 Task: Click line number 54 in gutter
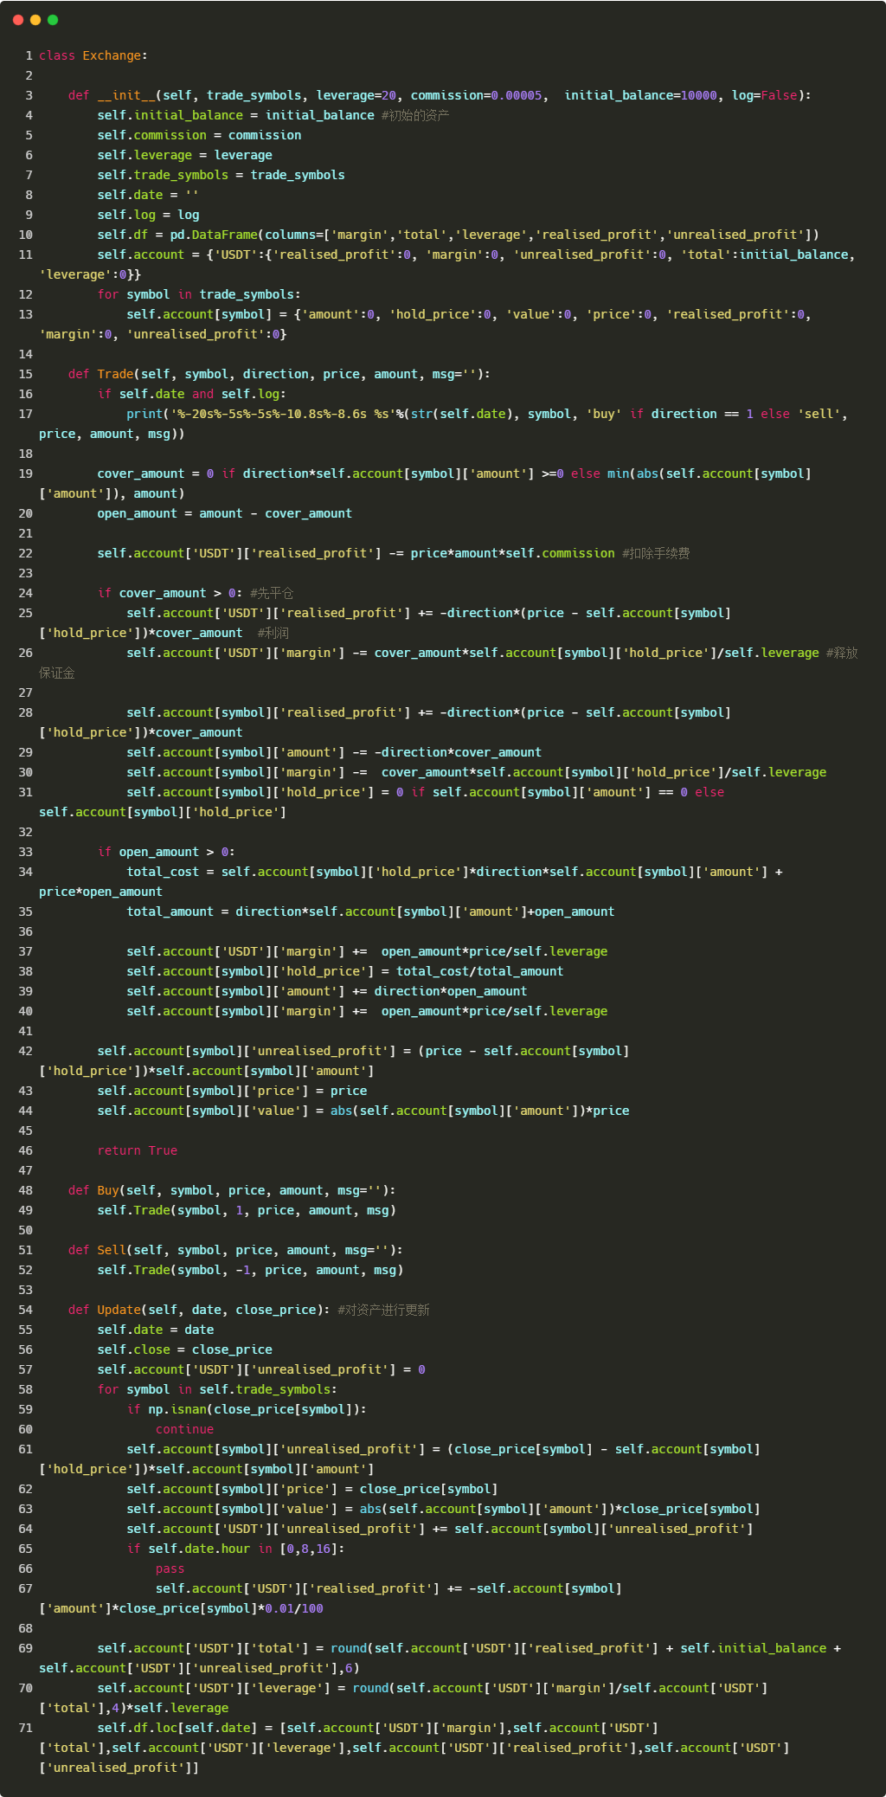(25, 1310)
